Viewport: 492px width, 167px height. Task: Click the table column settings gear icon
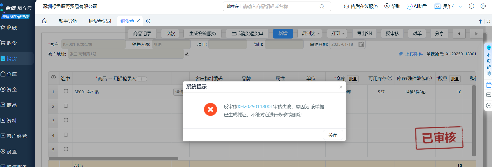[53, 77]
